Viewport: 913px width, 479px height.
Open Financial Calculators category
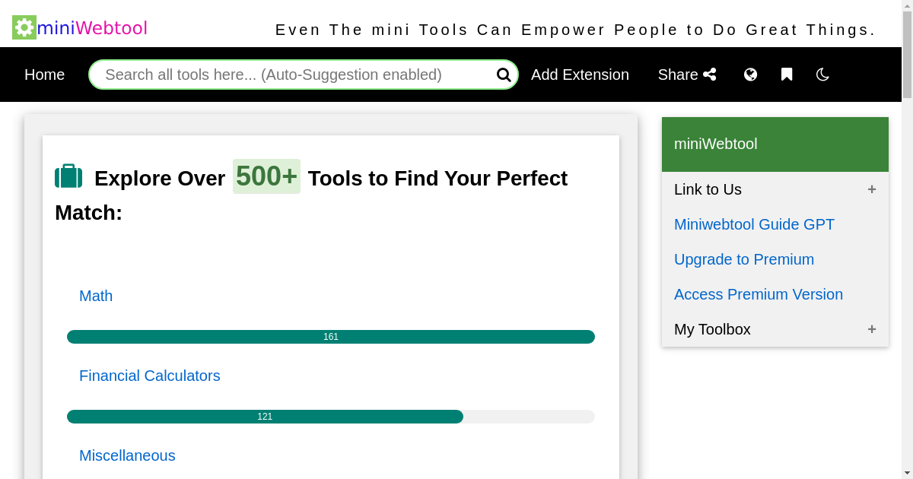(149, 376)
